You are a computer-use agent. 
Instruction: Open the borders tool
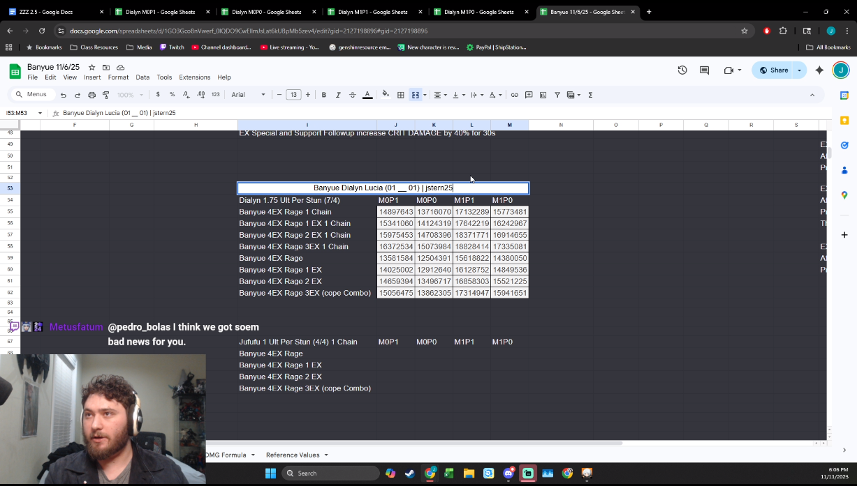[x=401, y=95]
